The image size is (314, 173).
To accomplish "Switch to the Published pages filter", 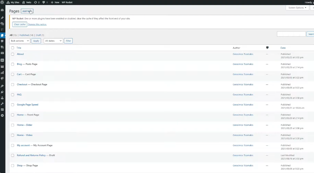I will pyautogui.click(x=24, y=35).
